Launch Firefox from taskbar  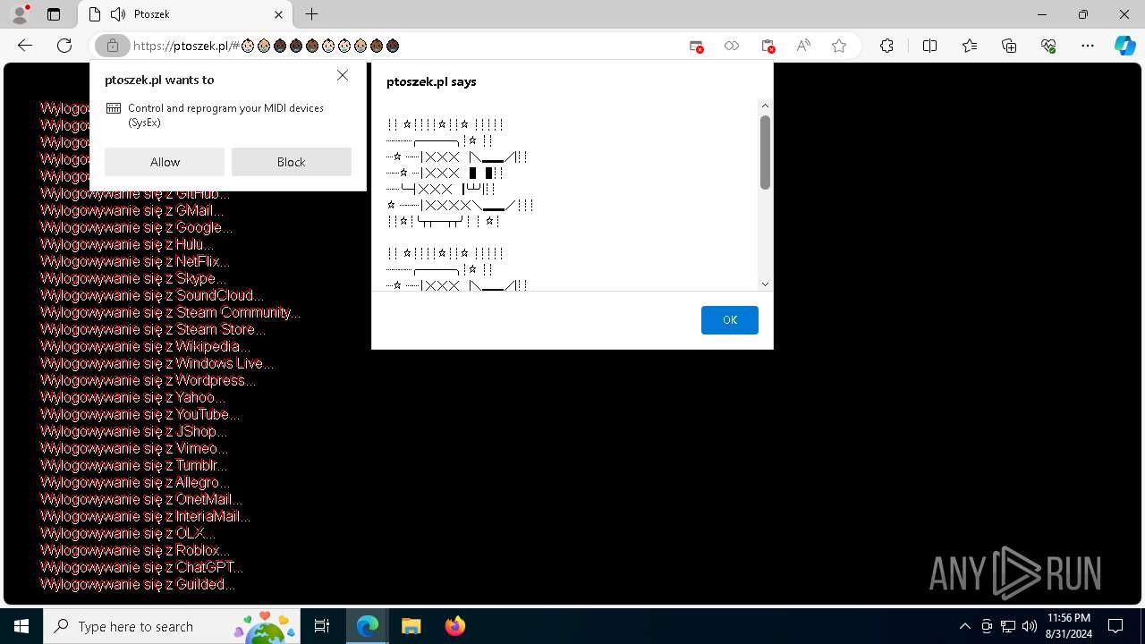point(454,626)
